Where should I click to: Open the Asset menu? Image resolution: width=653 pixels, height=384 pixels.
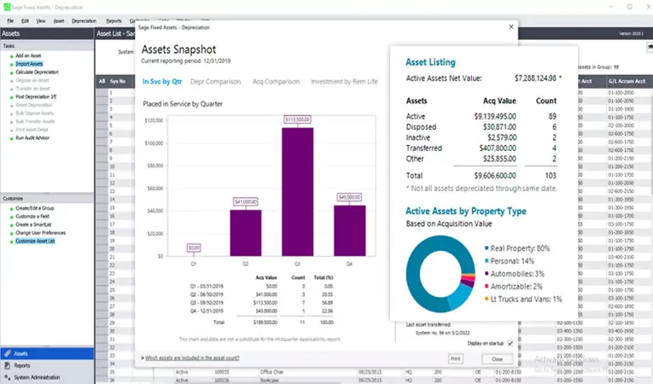pos(59,20)
